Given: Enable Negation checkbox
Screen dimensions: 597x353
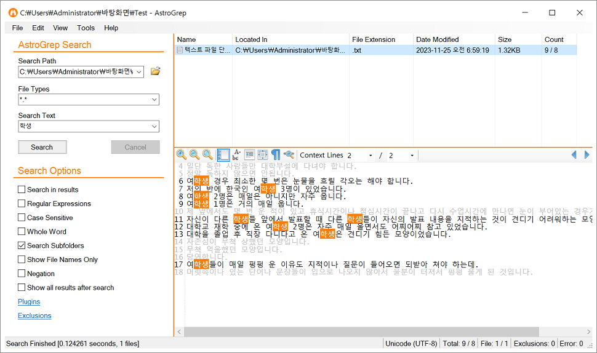Looking at the screenshot, I should (22, 274).
